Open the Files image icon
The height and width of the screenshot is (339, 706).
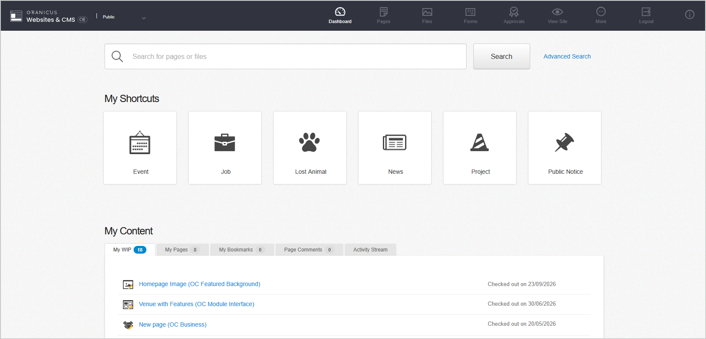pos(427,12)
